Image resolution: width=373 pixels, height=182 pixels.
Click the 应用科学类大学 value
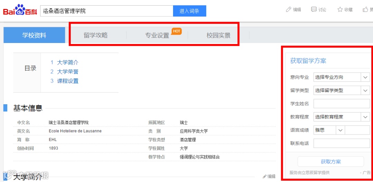(x=194, y=131)
